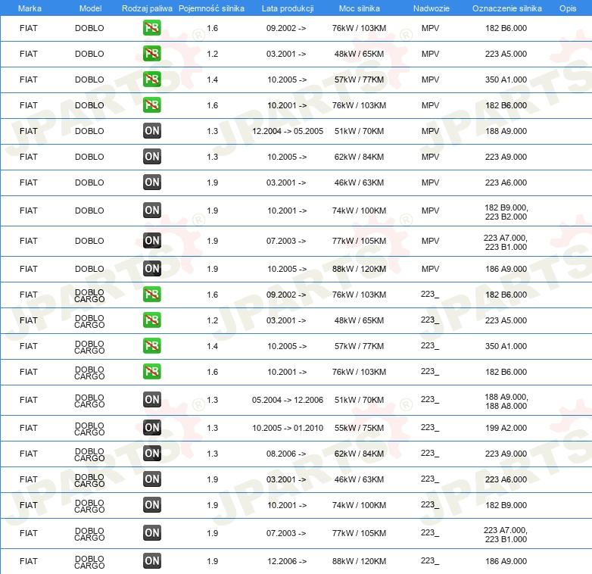This screenshot has height=574, width=592.
Task: Click diesel ON icon for DOBLO MPV 88kW row
Action: [x=151, y=269]
